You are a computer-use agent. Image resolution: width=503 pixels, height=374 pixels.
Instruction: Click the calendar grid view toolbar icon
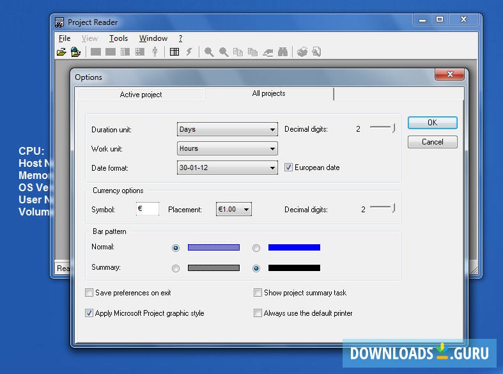coord(140,52)
